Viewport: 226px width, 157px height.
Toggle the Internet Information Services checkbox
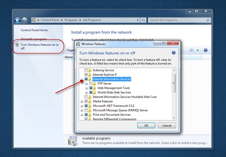pos(86,79)
